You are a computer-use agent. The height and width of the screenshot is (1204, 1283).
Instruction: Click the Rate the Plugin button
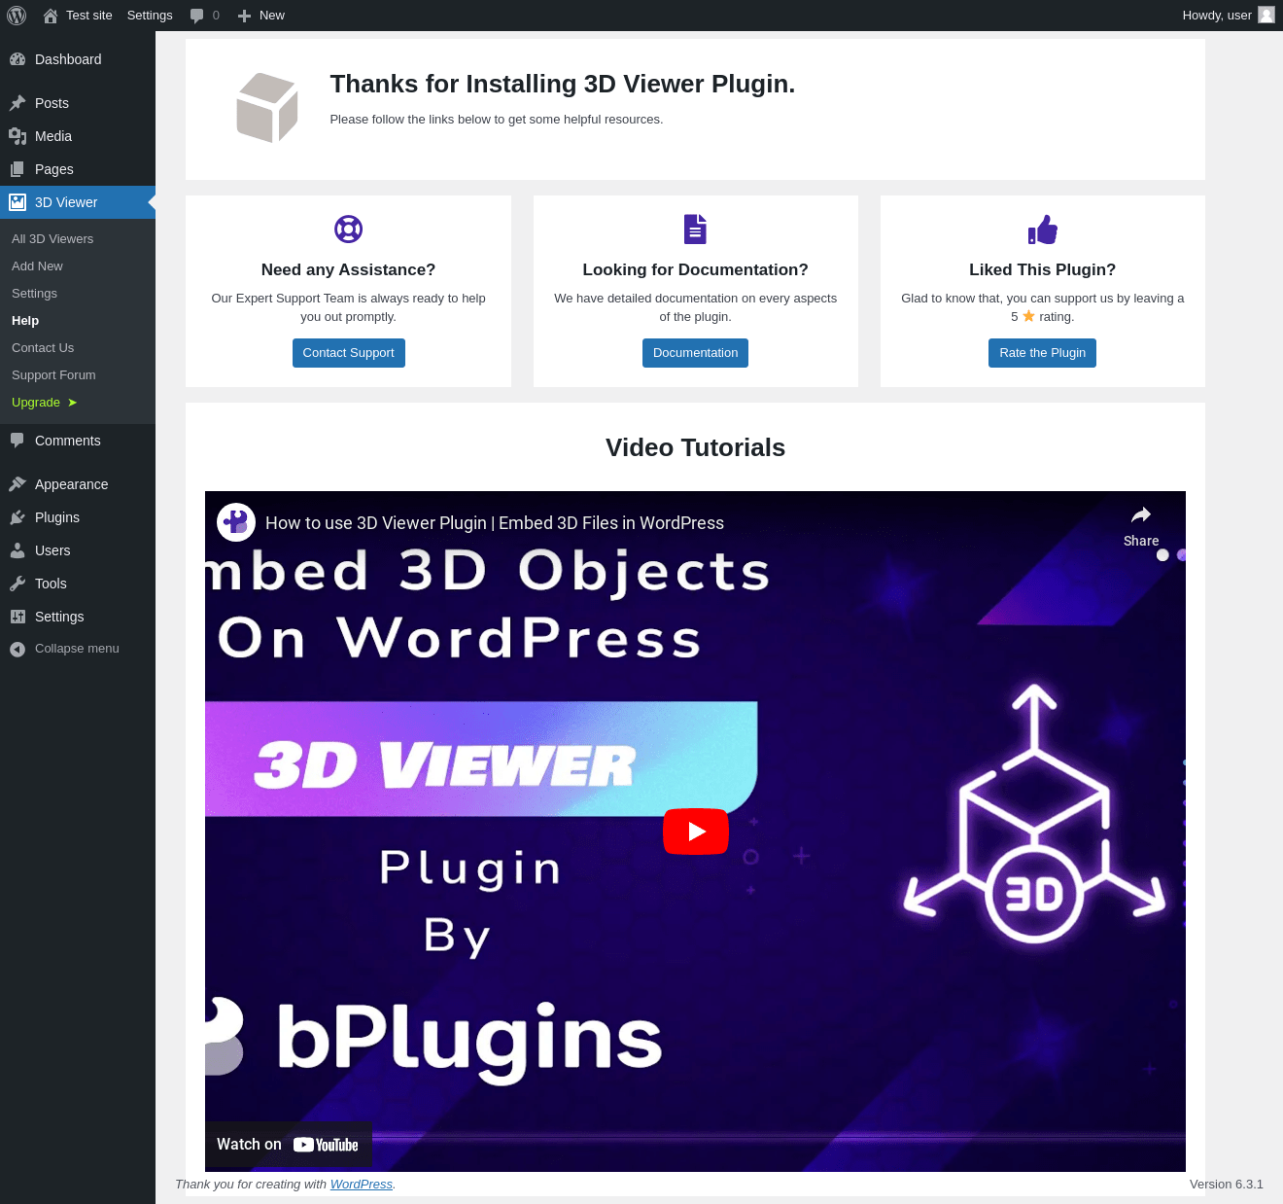click(x=1042, y=353)
